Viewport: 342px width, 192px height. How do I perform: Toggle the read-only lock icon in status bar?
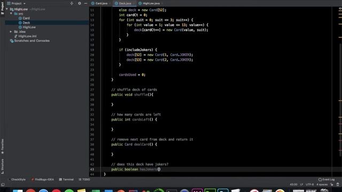[332, 185]
